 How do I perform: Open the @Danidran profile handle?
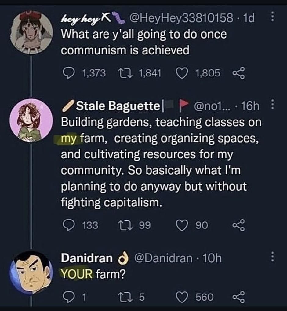[x=163, y=258]
